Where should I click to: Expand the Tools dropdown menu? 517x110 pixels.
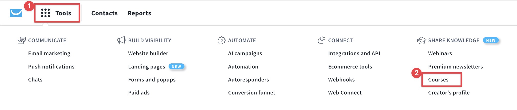point(57,13)
